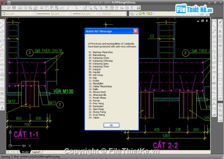Click the Plot printer icon
Screen dimensions: 224x159
tap(20, 8)
